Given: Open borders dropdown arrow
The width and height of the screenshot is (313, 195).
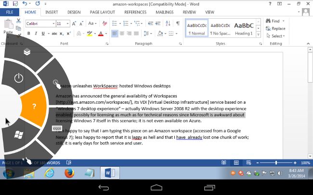Looking at the screenshot, I should pos(177,34).
